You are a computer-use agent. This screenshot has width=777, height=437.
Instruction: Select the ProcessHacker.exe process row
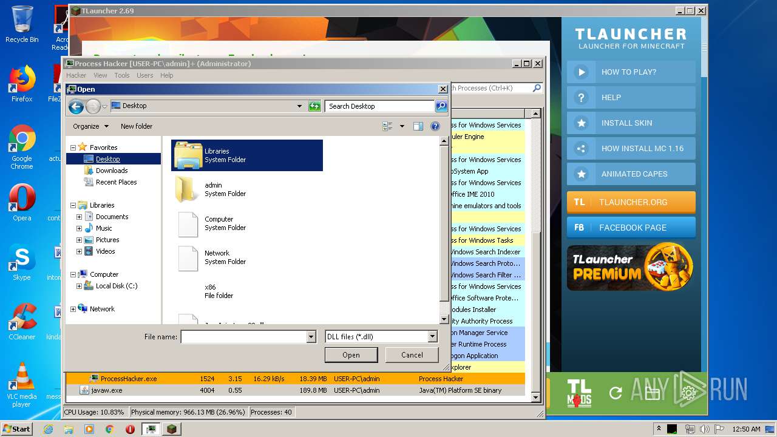[296, 379]
